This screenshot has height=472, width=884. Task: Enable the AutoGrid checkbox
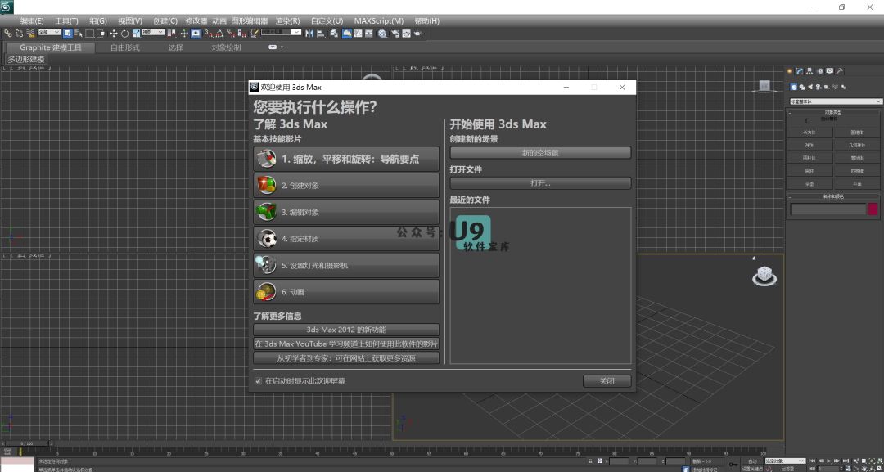click(809, 119)
